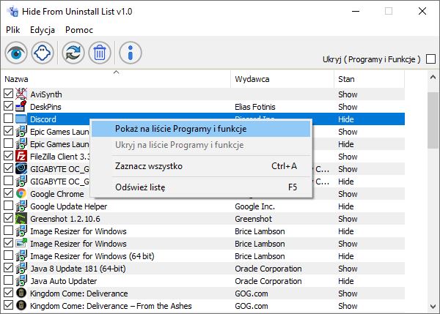Click the blue info toolbar icon
Image resolution: width=440 pixels, height=314 pixels.
[x=131, y=53]
